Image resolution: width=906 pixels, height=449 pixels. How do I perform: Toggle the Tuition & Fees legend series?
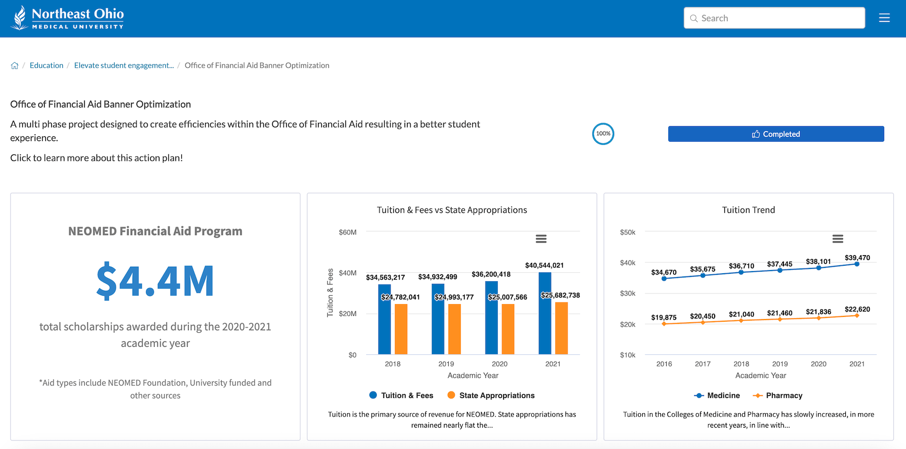pyautogui.click(x=401, y=395)
